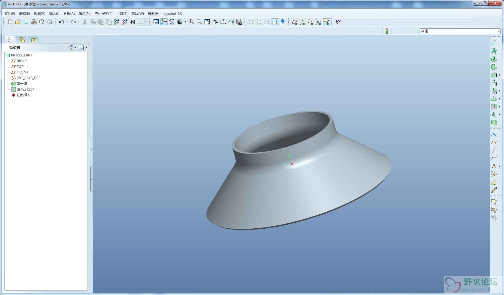
Task: Click the Flat Wall tool icon
Action: (494, 59)
